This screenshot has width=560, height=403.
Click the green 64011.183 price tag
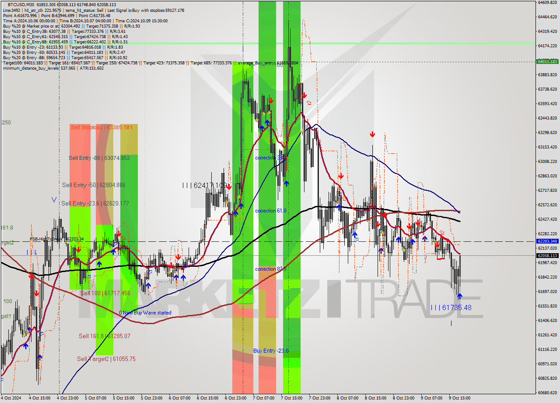547,61
